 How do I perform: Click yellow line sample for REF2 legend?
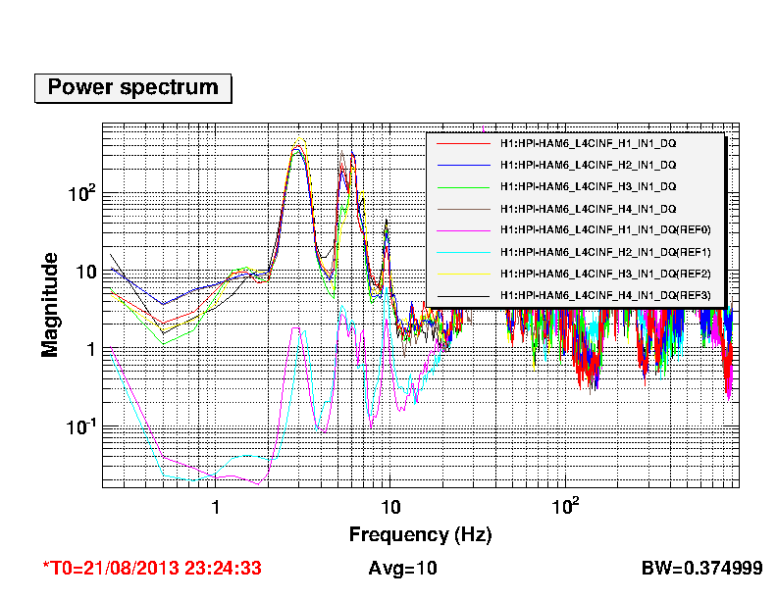click(x=463, y=274)
